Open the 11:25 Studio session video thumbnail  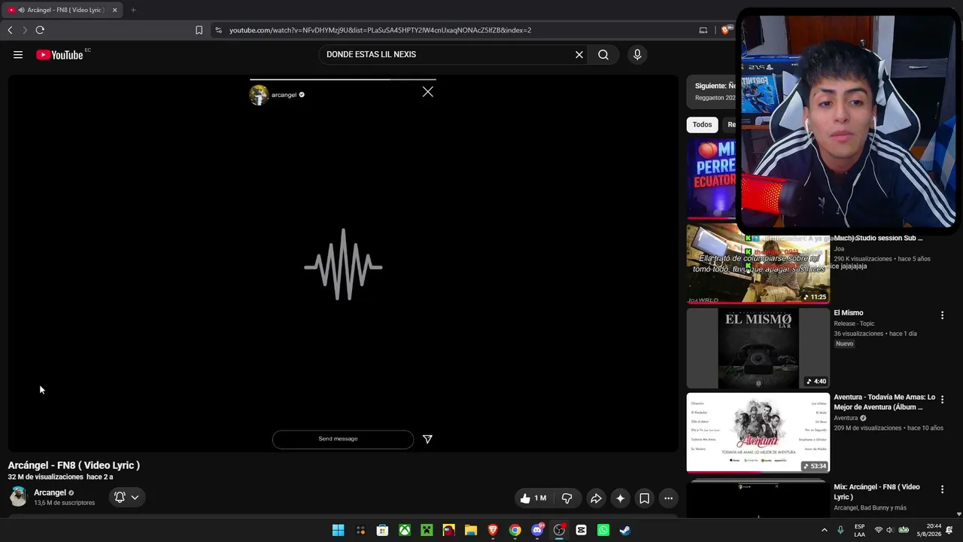(758, 263)
